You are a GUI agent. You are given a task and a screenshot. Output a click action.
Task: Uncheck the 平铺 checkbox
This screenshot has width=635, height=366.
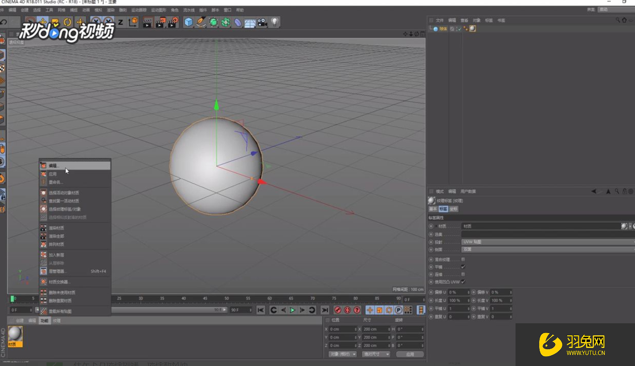(x=463, y=267)
